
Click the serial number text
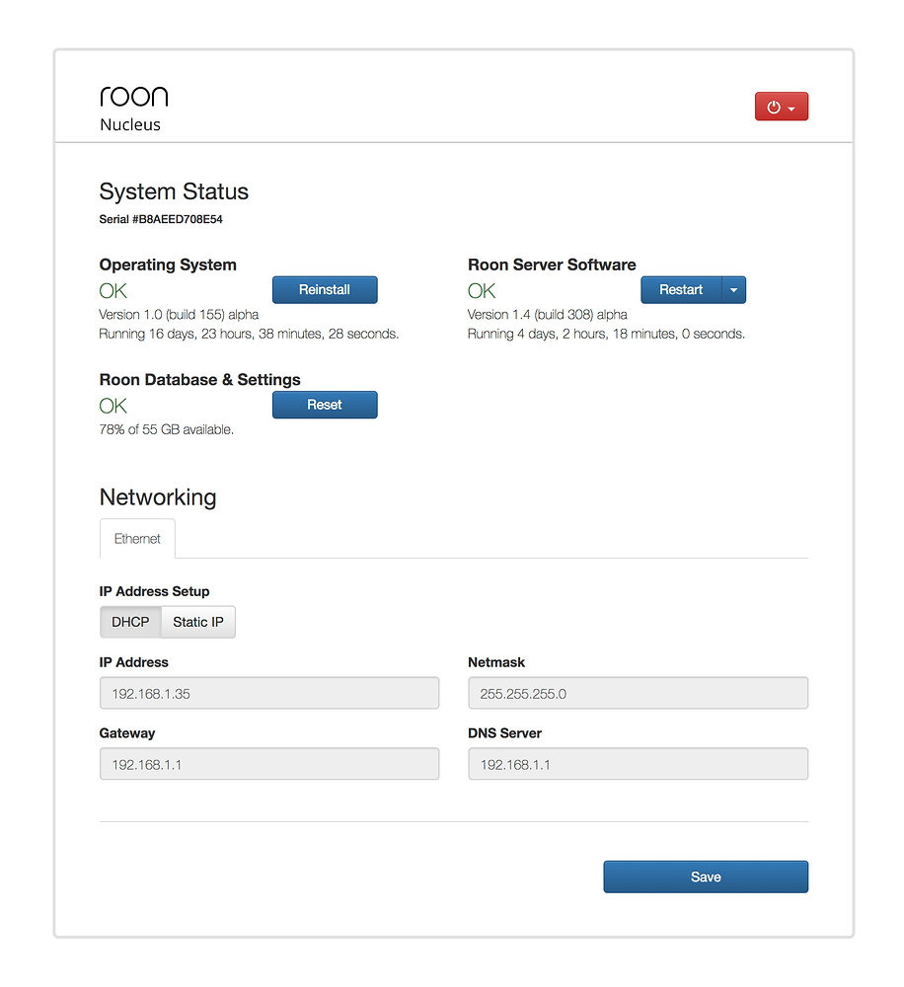[x=160, y=219]
